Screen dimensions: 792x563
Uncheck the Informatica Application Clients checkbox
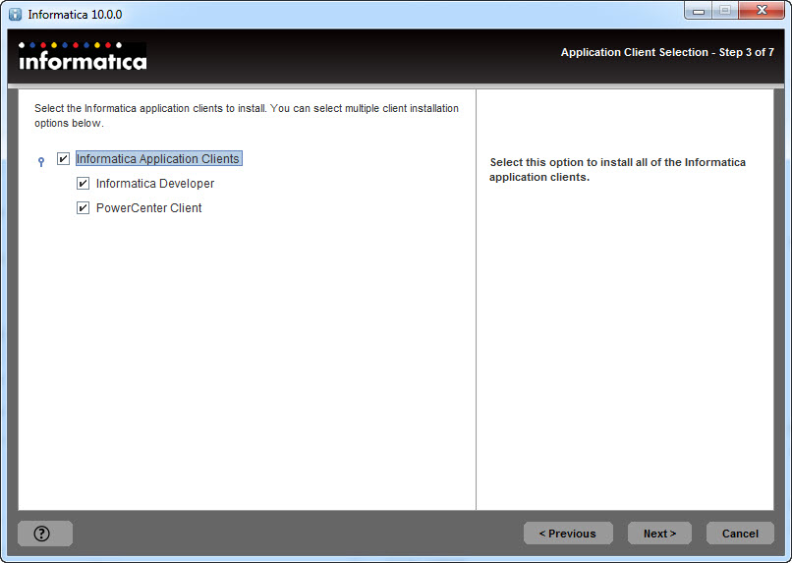coord(63,158)
